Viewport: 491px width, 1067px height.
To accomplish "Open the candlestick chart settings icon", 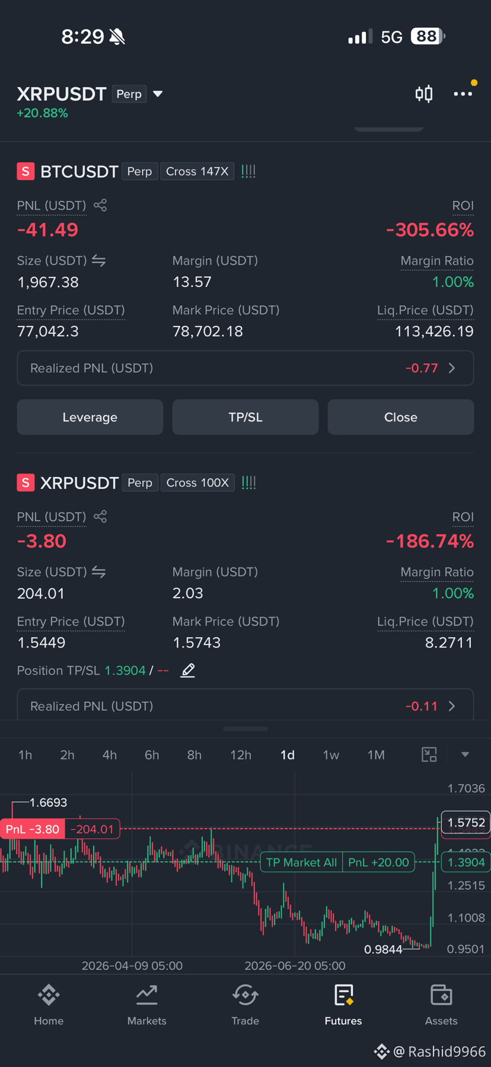I will [424, 94].
